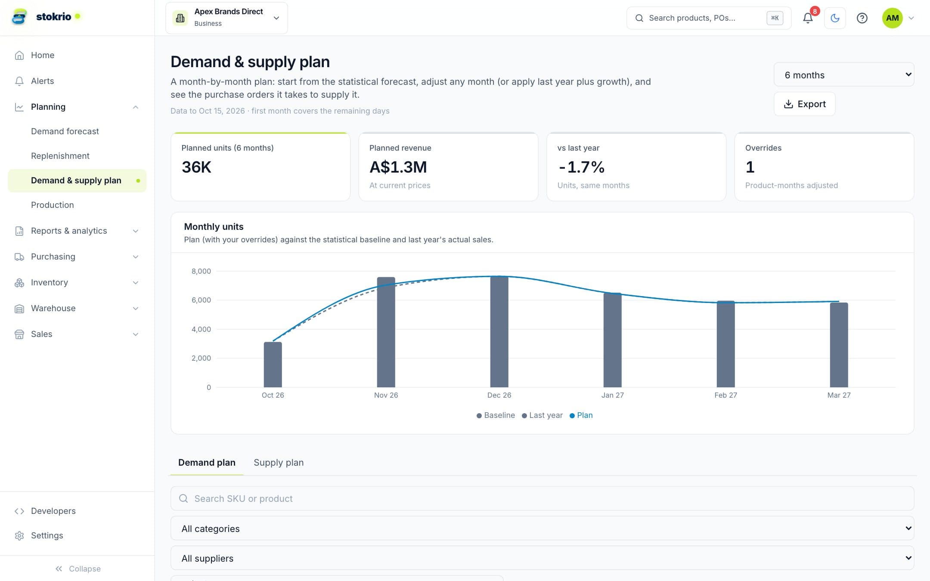
Task: Click the Export download icon
Action: click(788, 104)
